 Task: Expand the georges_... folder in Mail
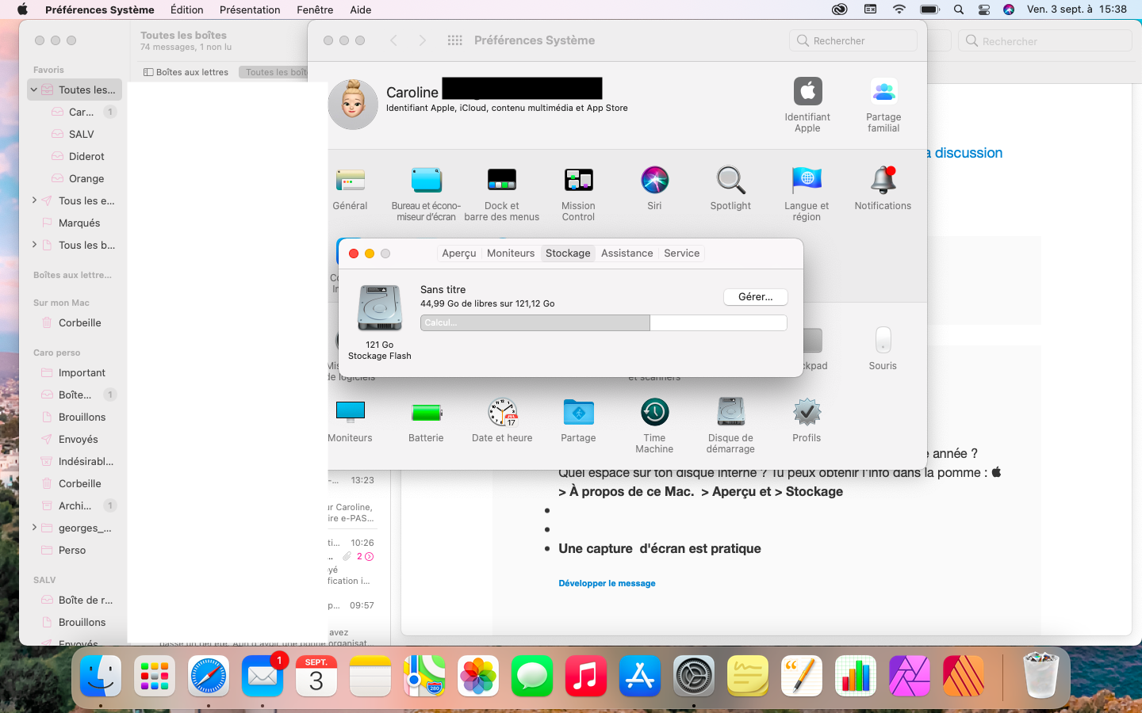pos(34,528)
